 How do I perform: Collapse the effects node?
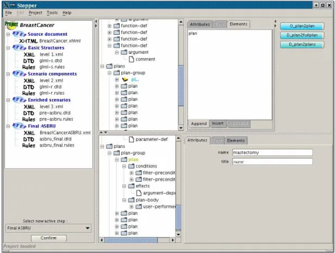(x=124, y=186)
